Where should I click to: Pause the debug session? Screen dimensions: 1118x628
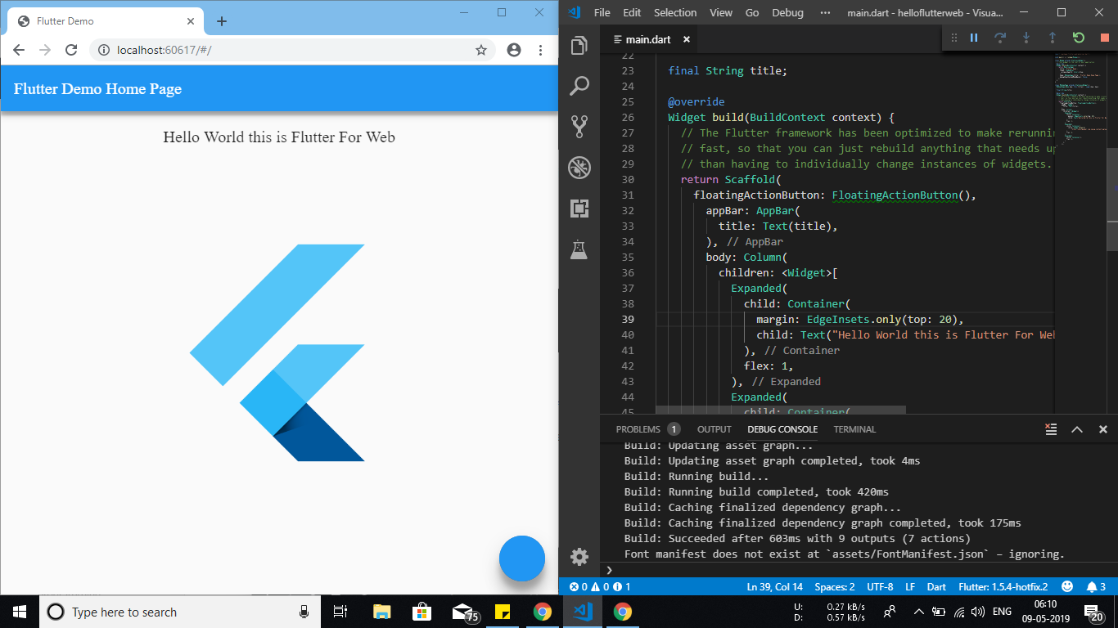974,38
